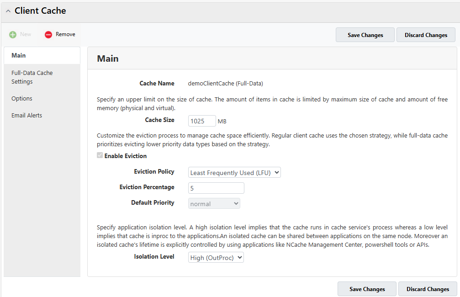
Task: Collapse the Client Cache section chevron
Action: click(x=8, y=11)
